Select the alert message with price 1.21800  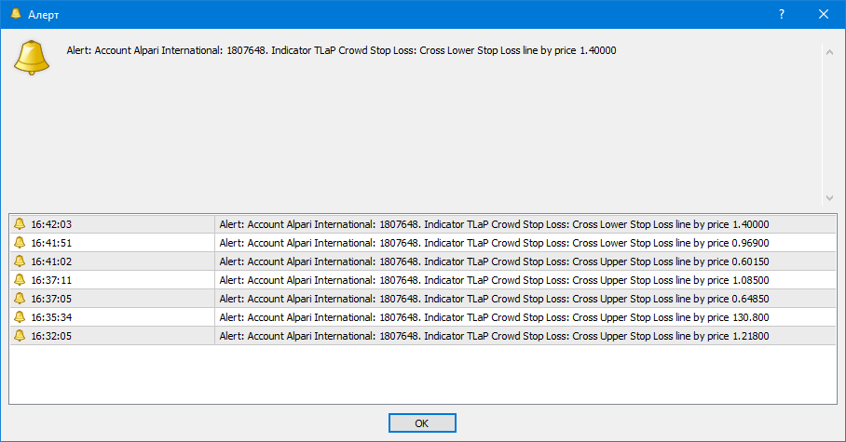point(494,336)
